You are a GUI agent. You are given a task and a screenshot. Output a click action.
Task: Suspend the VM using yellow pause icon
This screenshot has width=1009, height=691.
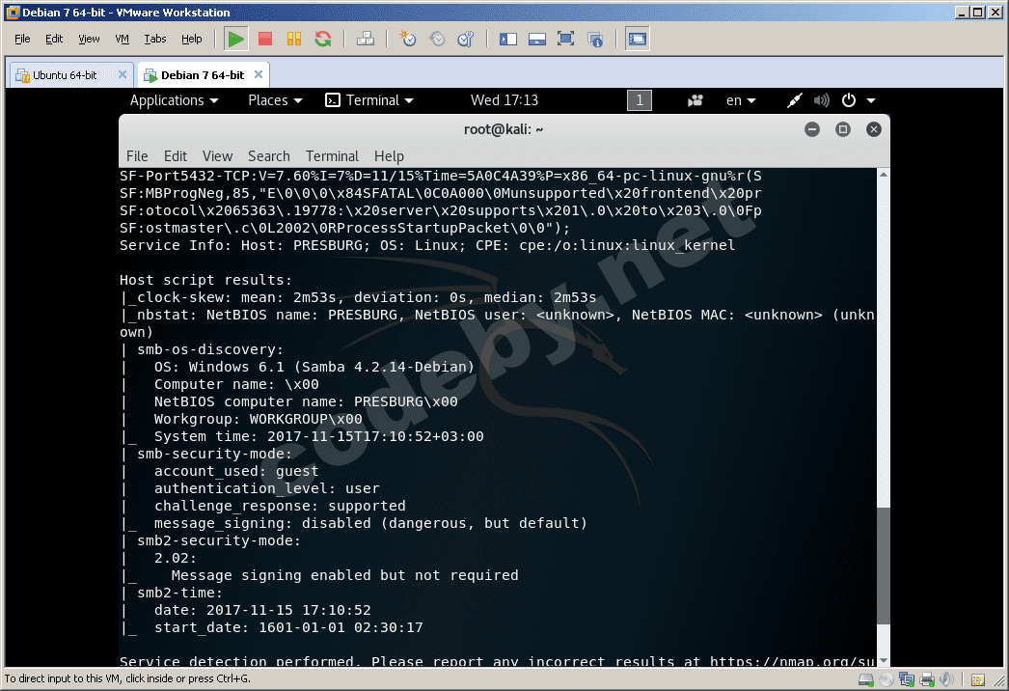tap(294, 40)
